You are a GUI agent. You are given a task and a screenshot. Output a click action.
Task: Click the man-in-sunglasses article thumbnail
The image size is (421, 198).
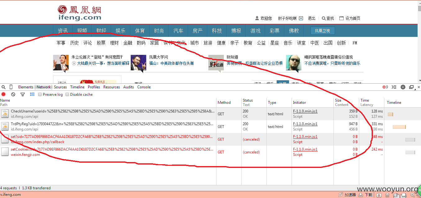click(293, 63)
